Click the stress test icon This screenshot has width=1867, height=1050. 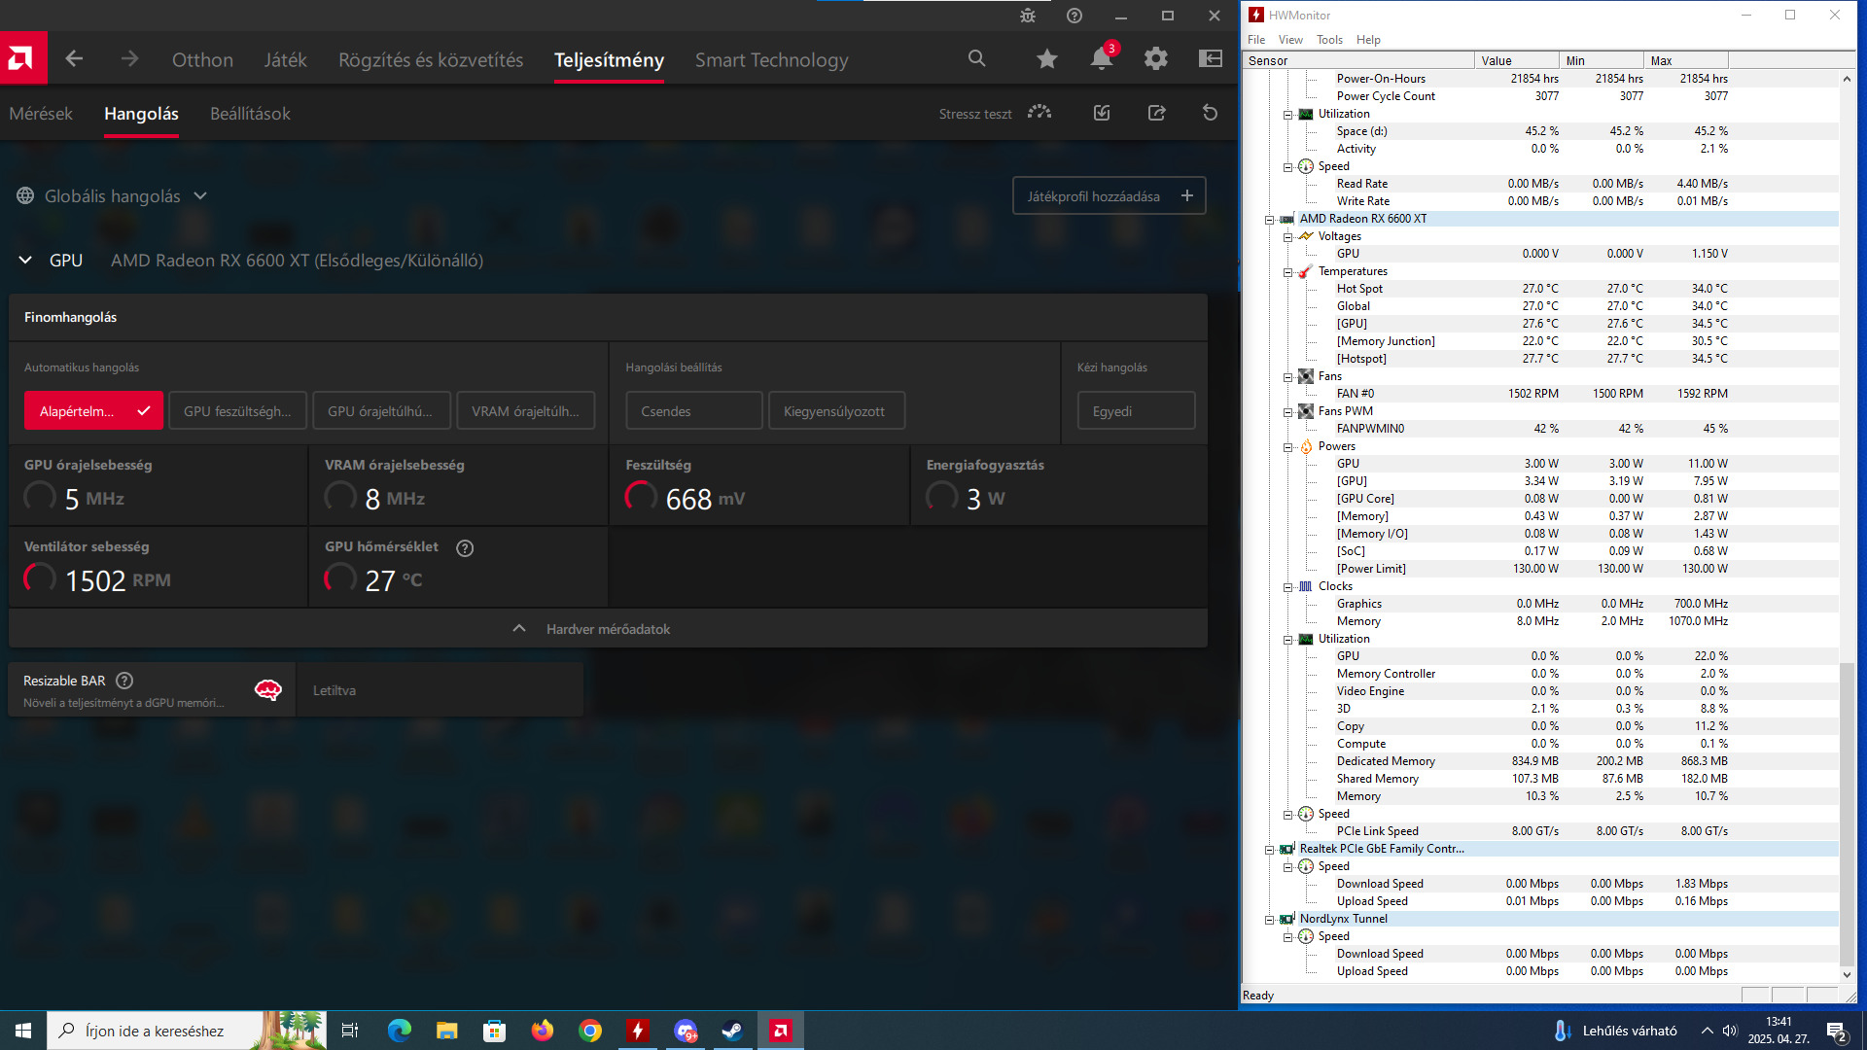tap(1039, 113)
